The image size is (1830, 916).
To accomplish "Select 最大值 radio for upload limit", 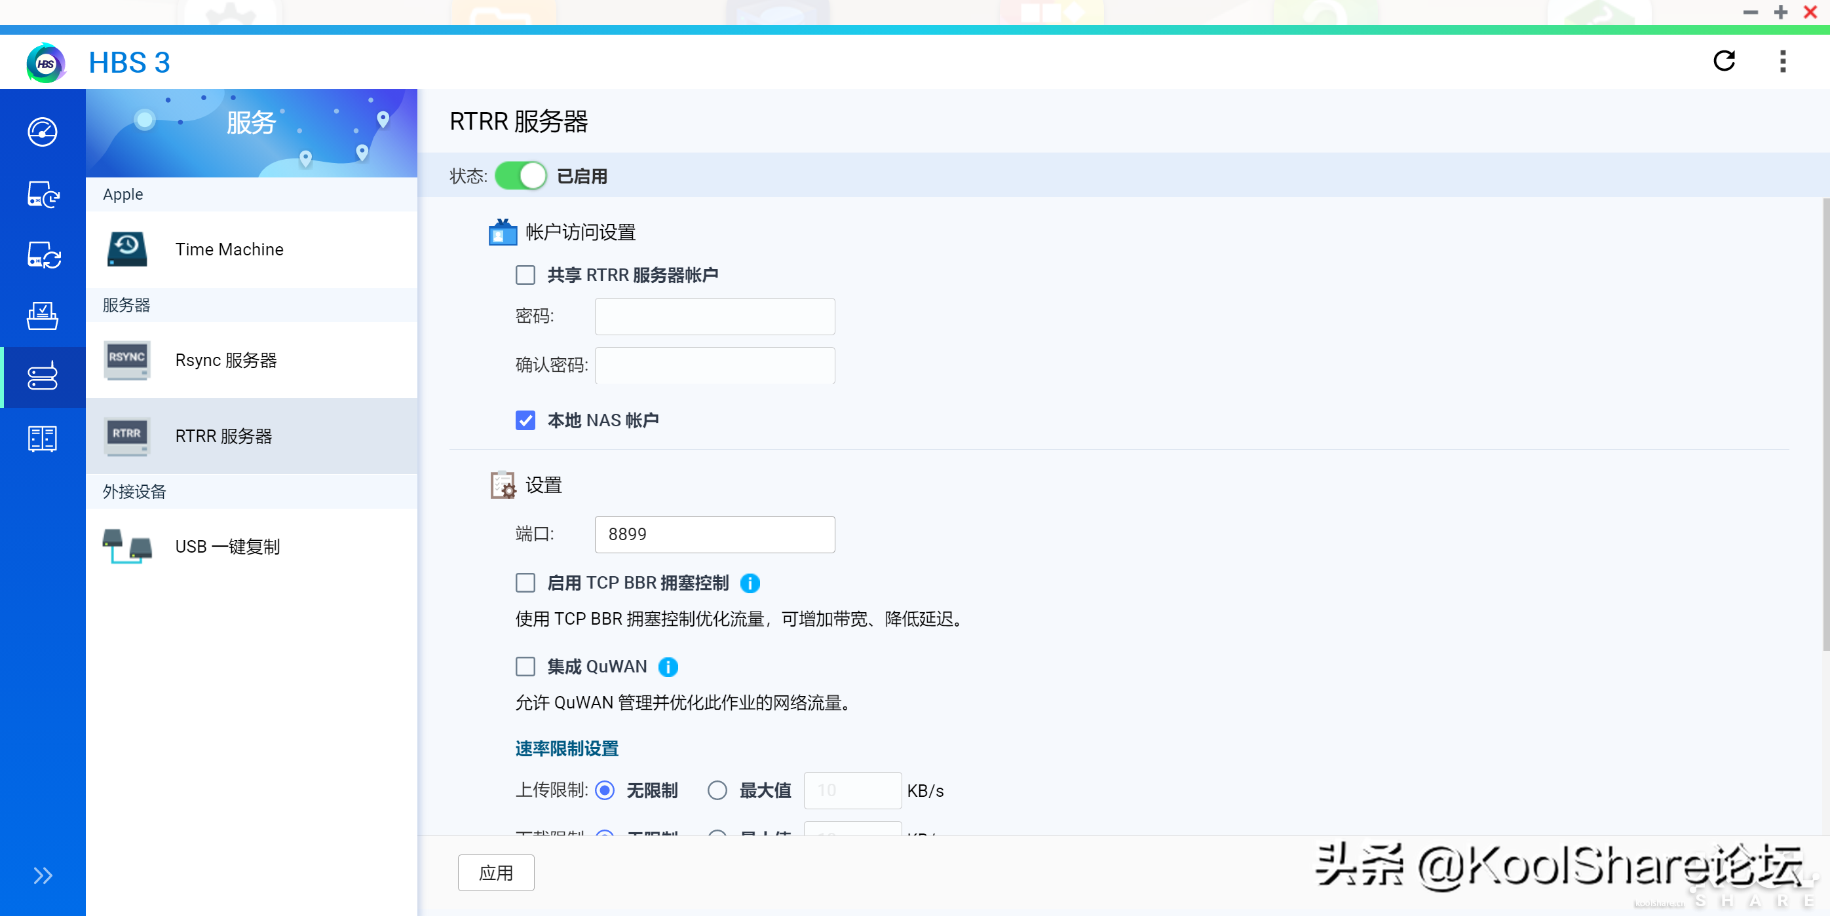I will pyautogui.click(x=717, y=790).
